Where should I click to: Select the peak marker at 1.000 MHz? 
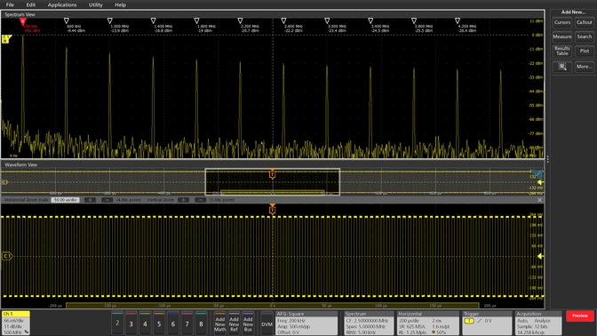109,20
